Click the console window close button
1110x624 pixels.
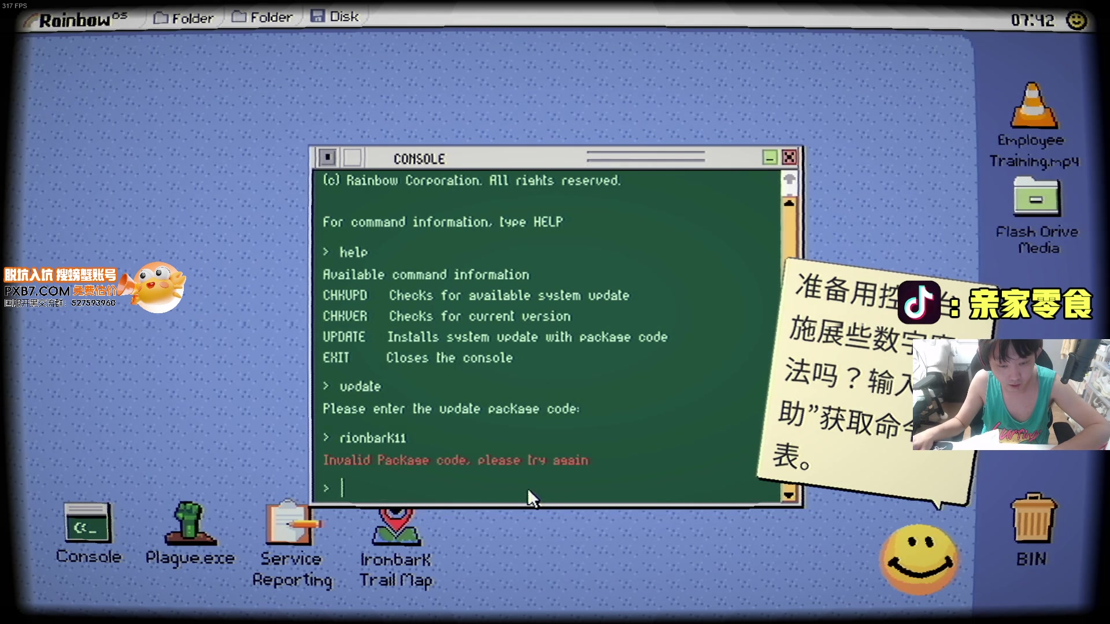coord(789,157)
